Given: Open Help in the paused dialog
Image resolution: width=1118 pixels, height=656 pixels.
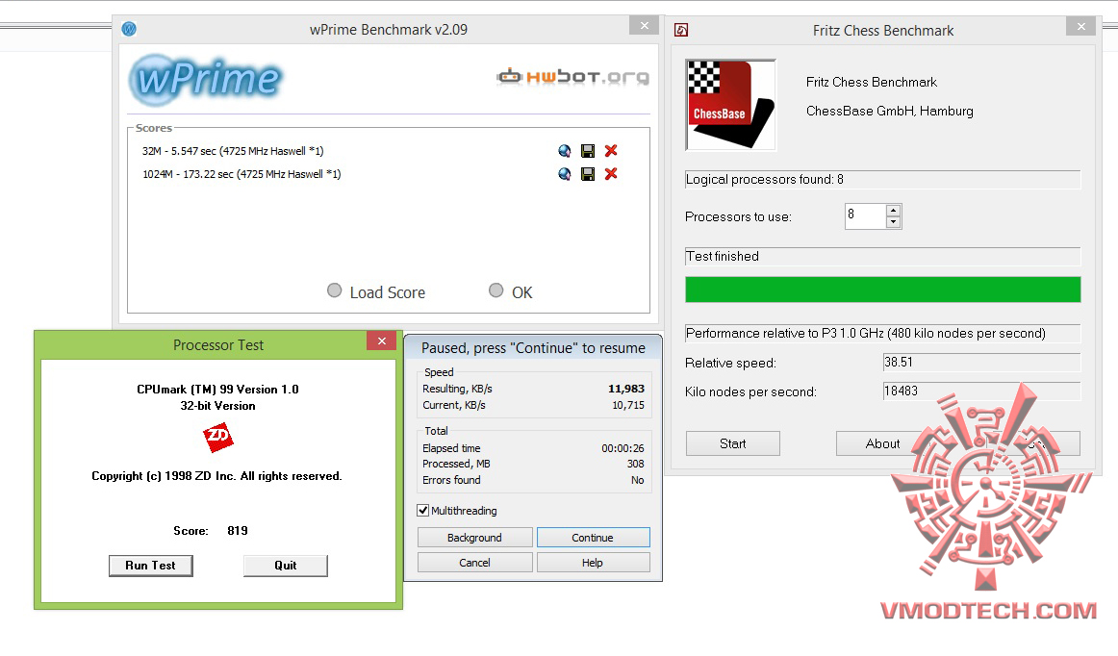Looking at the screenshot, I should [594, 563].
